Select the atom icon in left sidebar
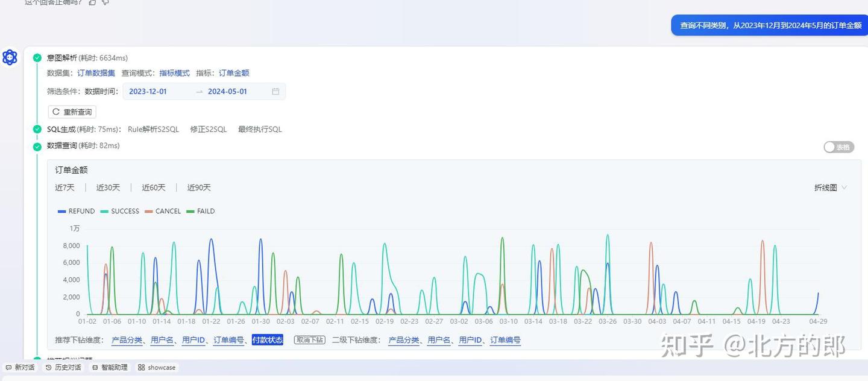The image size is (868, 381). tap(10, 57)
